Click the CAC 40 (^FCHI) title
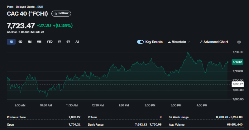This screenshot has height=130, width=249. (x=27, y=14)
